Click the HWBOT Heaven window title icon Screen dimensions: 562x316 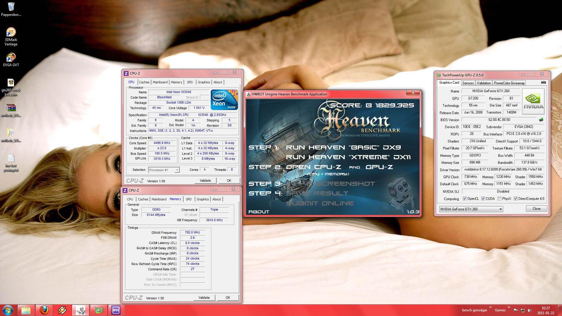tap(248, 94)
